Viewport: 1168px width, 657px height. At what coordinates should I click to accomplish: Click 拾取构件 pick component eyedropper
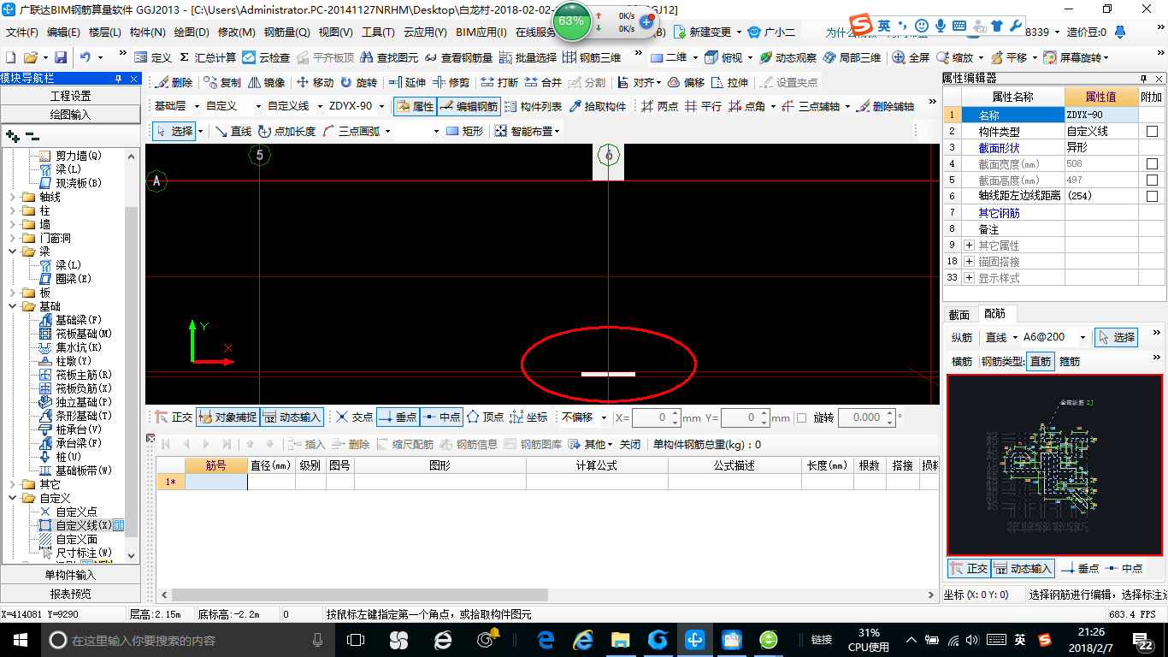pos(598,107)
